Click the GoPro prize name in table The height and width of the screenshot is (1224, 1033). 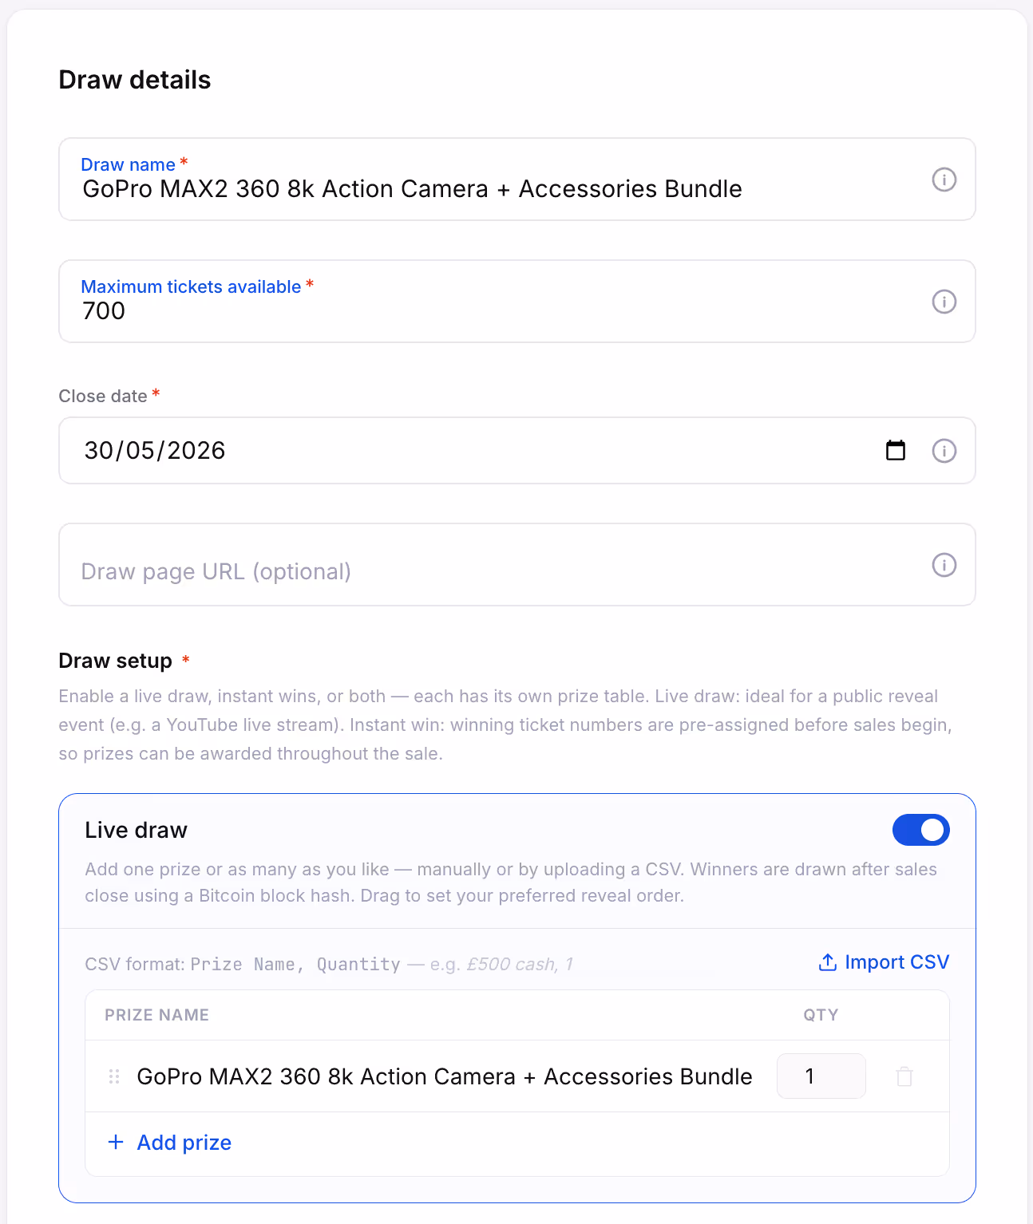click(445, 1076)
